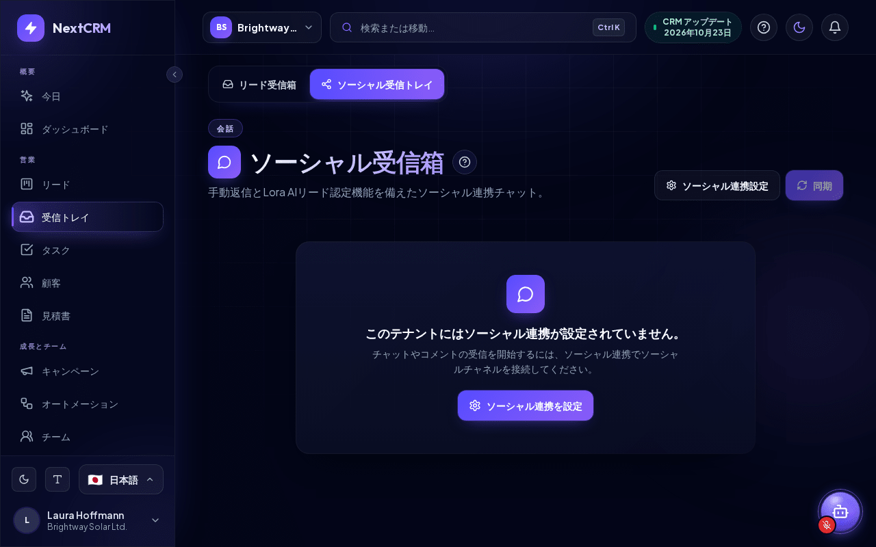This screenshot has height=547, width=876.
Task: Collapse the sidebar with chevron button
Action: pyautogui.click(x=175, y=75)
